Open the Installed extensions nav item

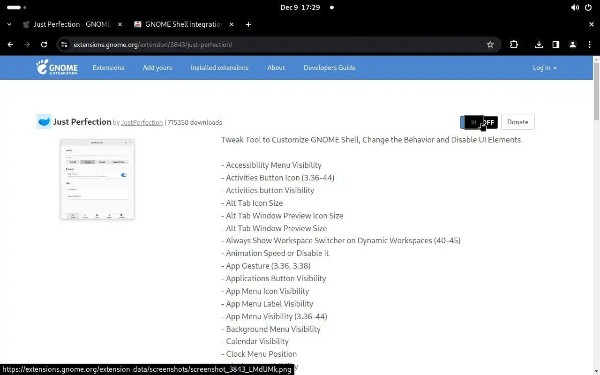(219, 67)
